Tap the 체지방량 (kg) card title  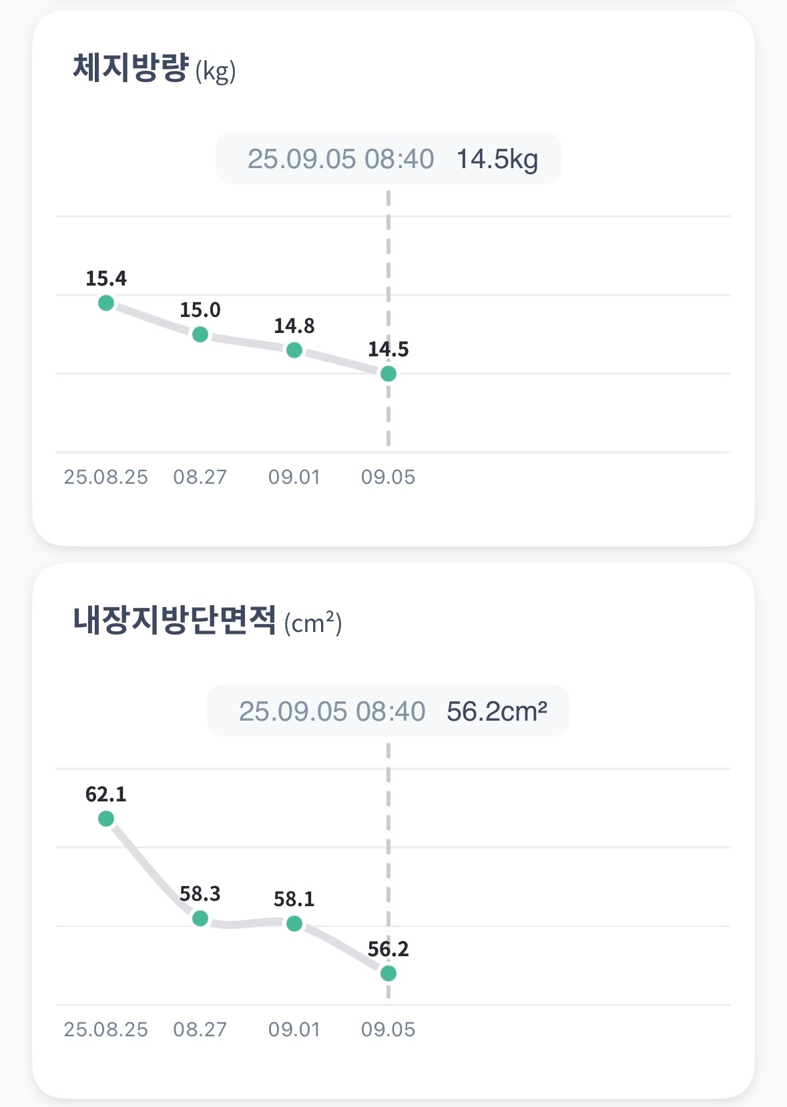click(x=154, y=69)
